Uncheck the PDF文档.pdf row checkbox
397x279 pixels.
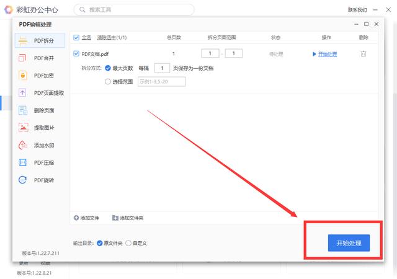coord(76,54)
